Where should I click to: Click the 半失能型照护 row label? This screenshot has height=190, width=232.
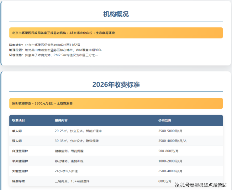tap(20, 161)
